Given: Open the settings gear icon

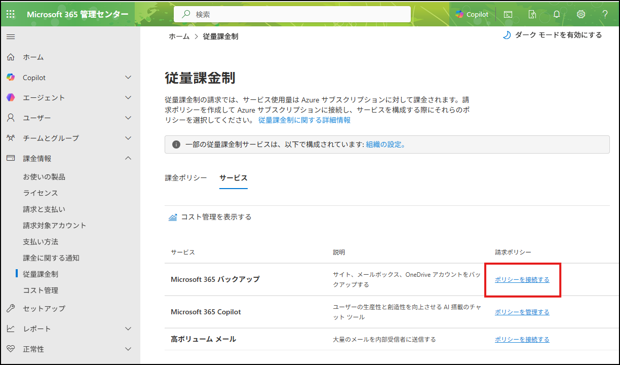Looking at the screenshot, I should tap(581, 14).
